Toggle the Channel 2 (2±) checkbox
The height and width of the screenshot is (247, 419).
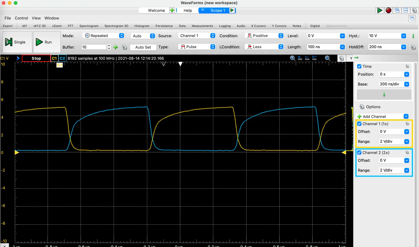359,152
